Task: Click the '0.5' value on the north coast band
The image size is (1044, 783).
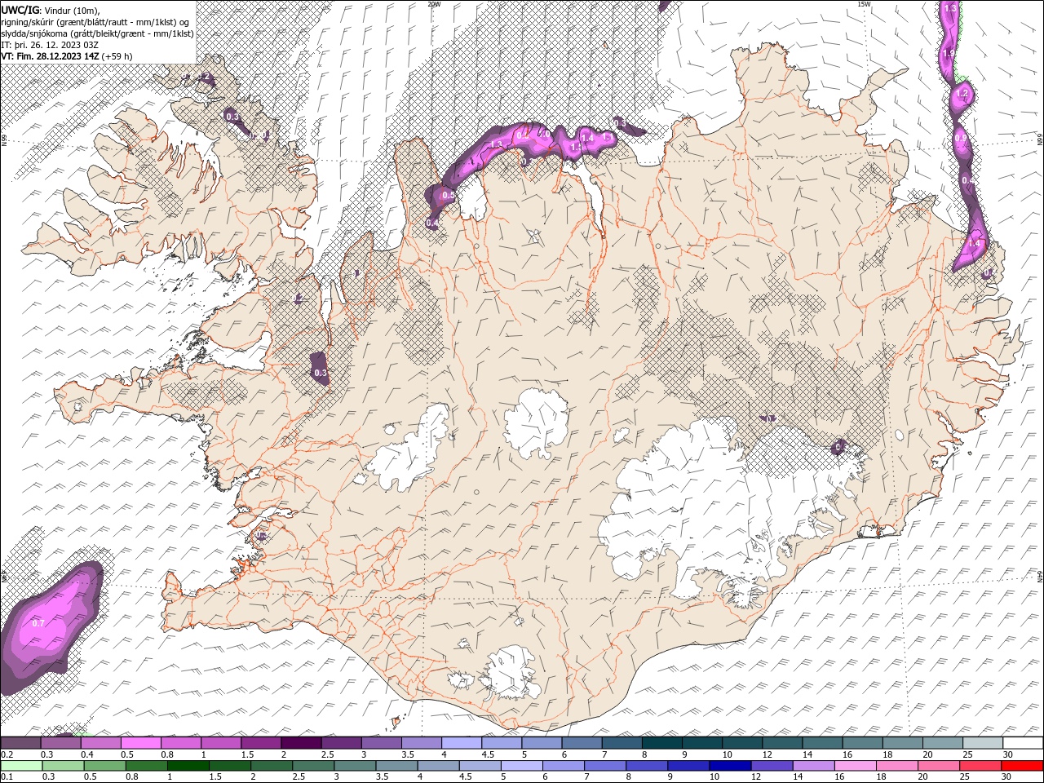Action: pyautogui.click(x=448, y=196)
